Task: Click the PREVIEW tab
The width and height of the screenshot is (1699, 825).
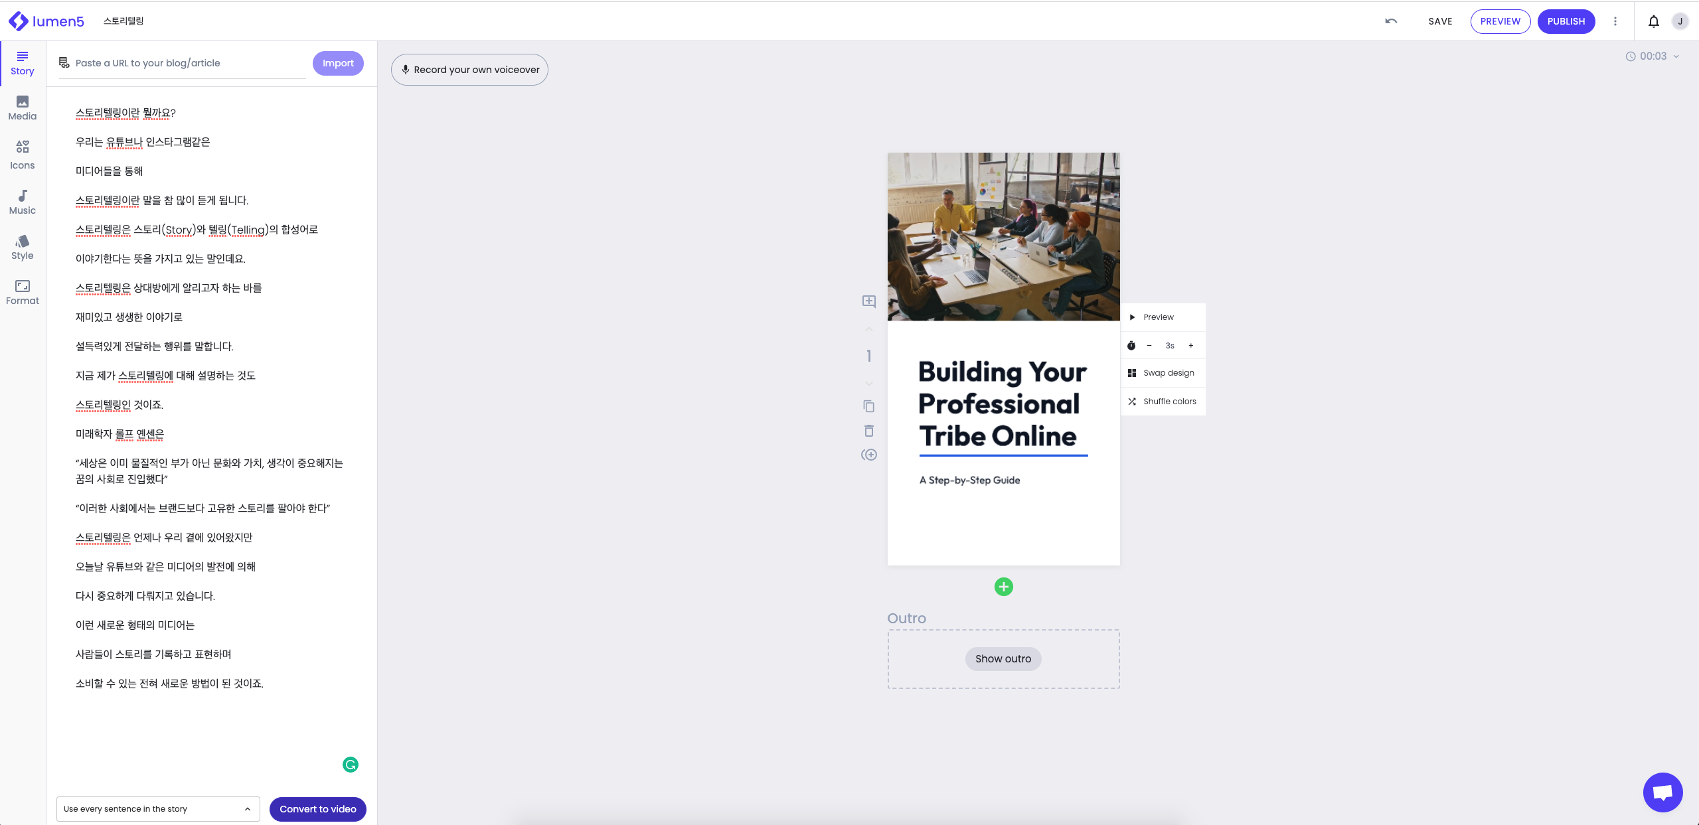Action: coord(1500,22)
